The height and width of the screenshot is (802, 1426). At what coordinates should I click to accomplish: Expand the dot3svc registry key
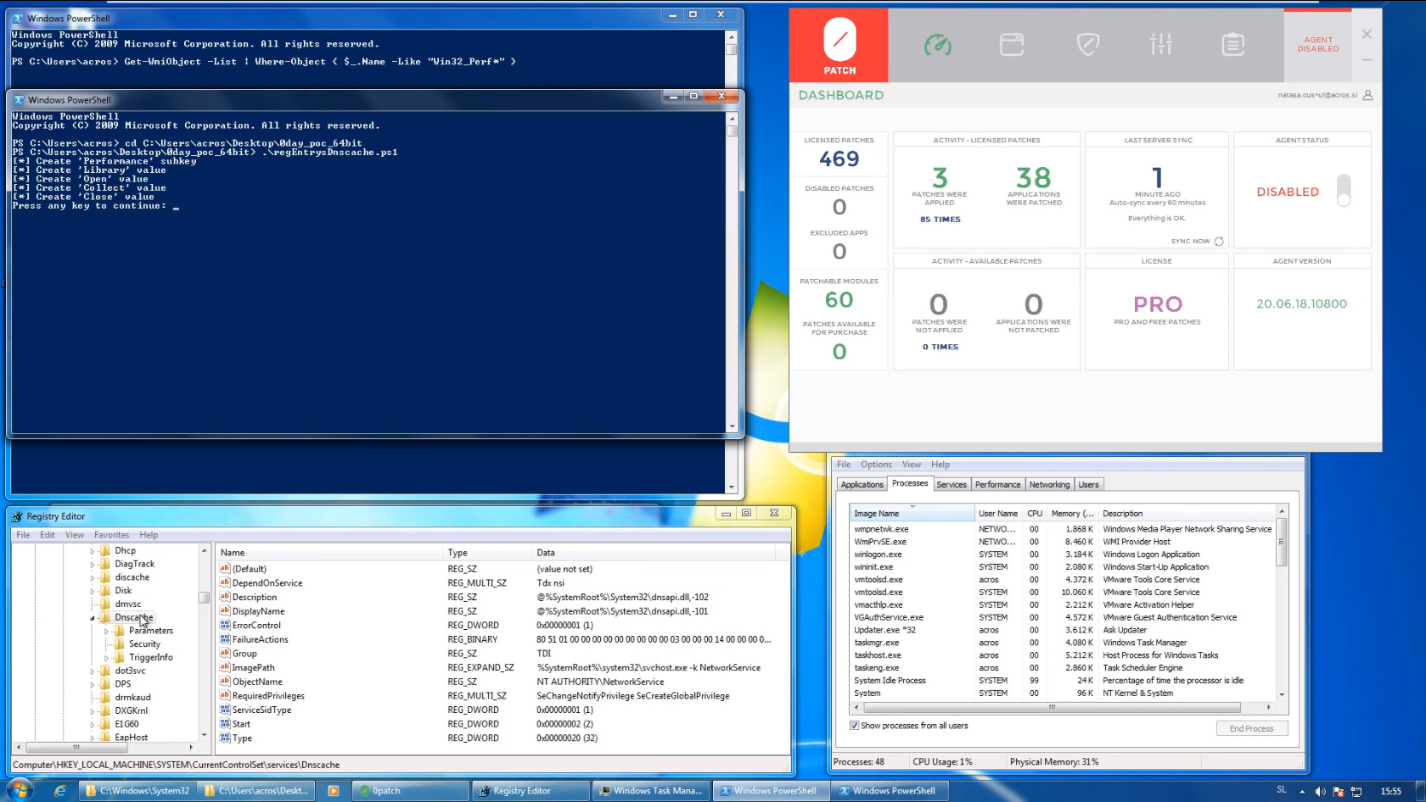tap(93, 671)
